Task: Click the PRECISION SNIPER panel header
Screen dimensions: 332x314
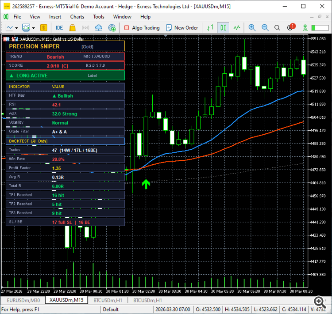Action: 65,46
